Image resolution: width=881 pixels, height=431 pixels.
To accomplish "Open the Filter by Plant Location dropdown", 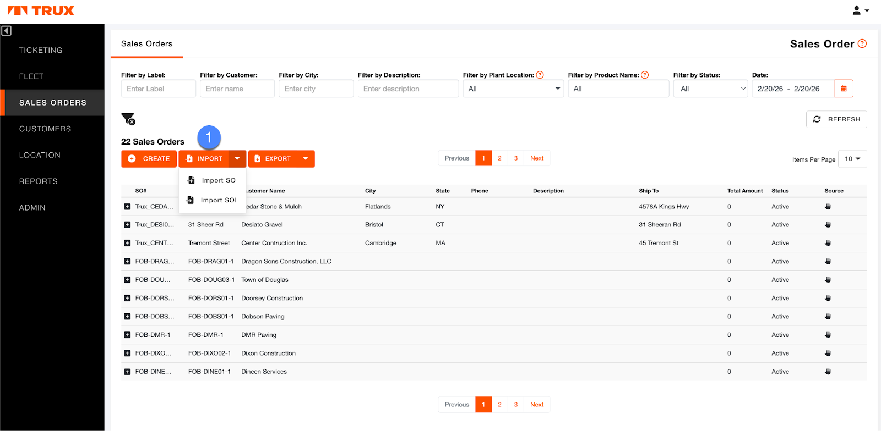I will pos(513,89).
